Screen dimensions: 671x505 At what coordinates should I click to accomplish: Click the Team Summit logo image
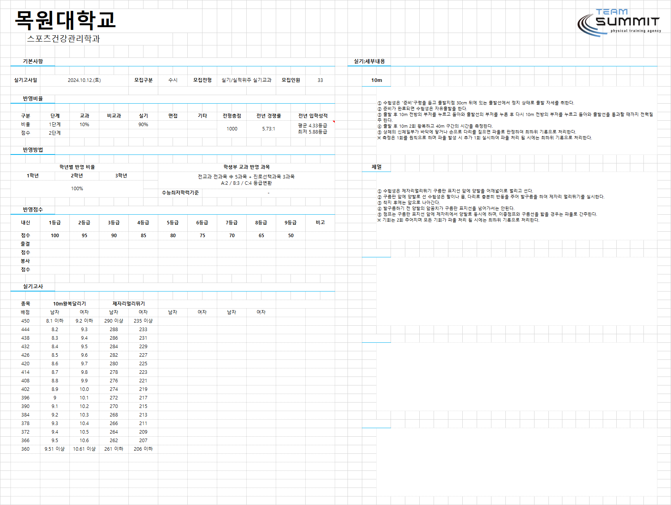point(619,23)
